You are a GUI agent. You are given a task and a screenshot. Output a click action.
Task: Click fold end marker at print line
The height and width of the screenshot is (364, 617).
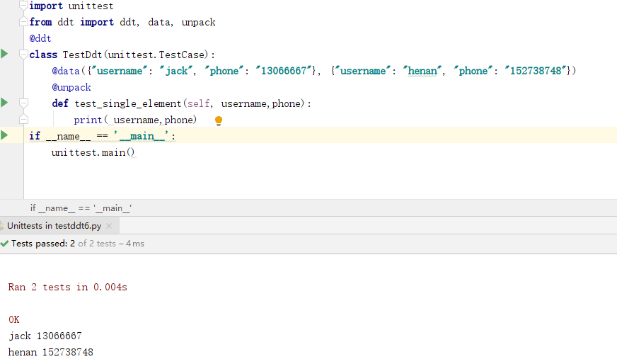24,120
